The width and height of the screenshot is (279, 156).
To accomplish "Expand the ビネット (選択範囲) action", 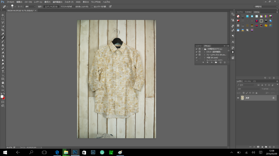I will click(x=204, y=52).
